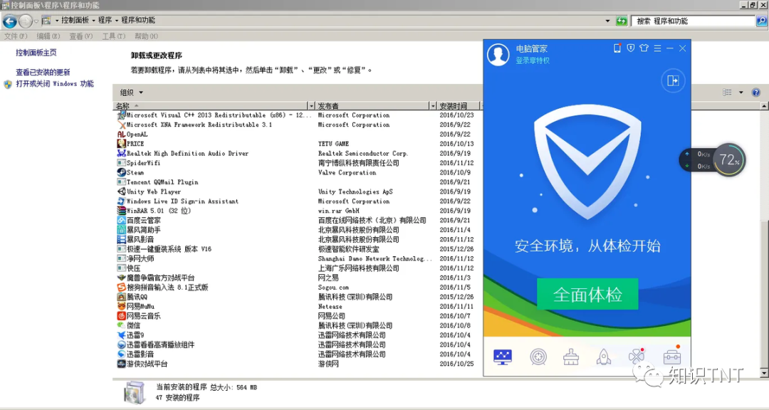Open the toolbox icon in 电脑管家

point(672,356)
